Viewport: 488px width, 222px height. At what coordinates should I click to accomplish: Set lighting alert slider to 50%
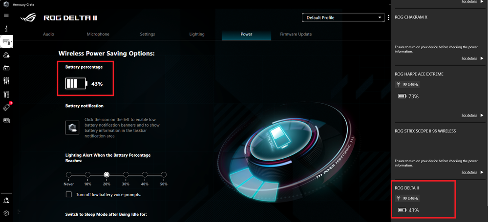tap(164, 175)
